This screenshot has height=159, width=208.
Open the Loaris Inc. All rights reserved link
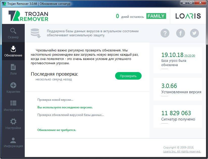(182, 151)
